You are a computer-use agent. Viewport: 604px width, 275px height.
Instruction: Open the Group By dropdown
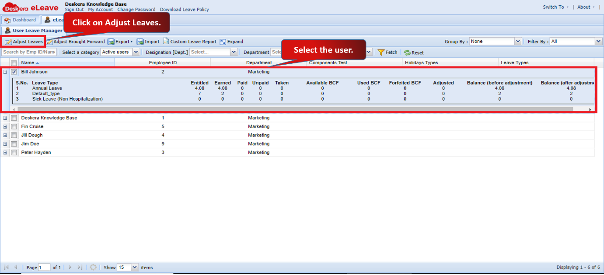tap(518, 42)
